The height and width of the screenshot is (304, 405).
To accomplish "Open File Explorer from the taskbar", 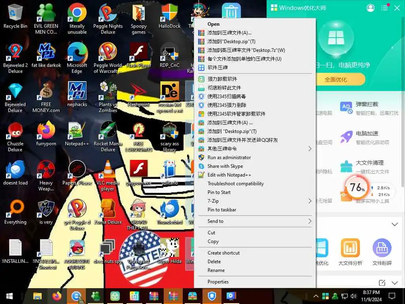I will (x=38, y=296).
